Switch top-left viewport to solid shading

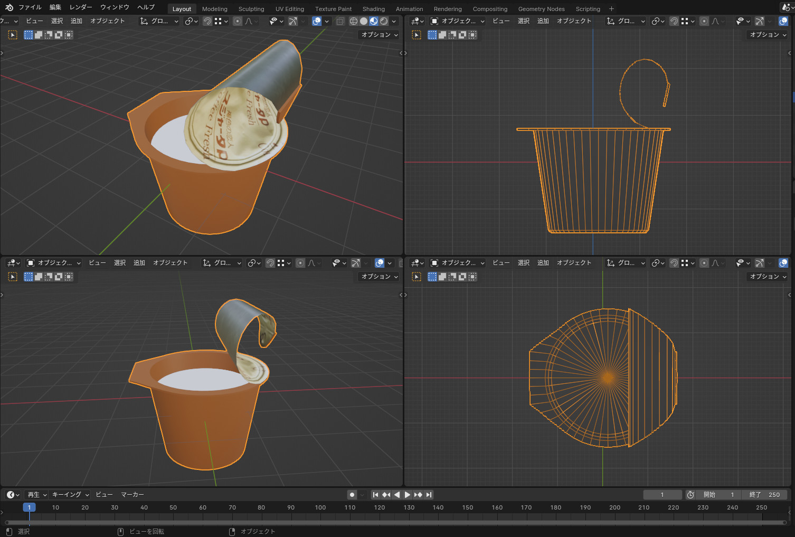click(364, 21)
